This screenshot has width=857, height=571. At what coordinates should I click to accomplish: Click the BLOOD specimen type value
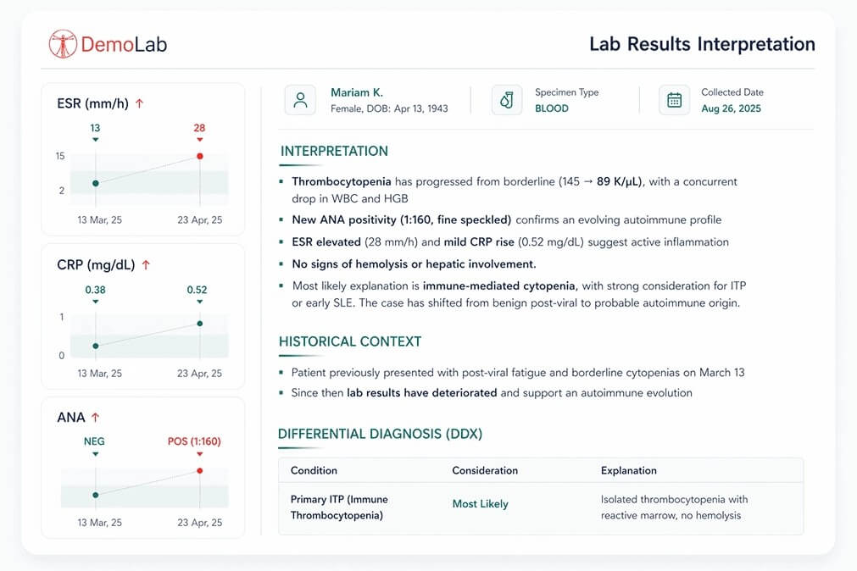coord(552,108)
